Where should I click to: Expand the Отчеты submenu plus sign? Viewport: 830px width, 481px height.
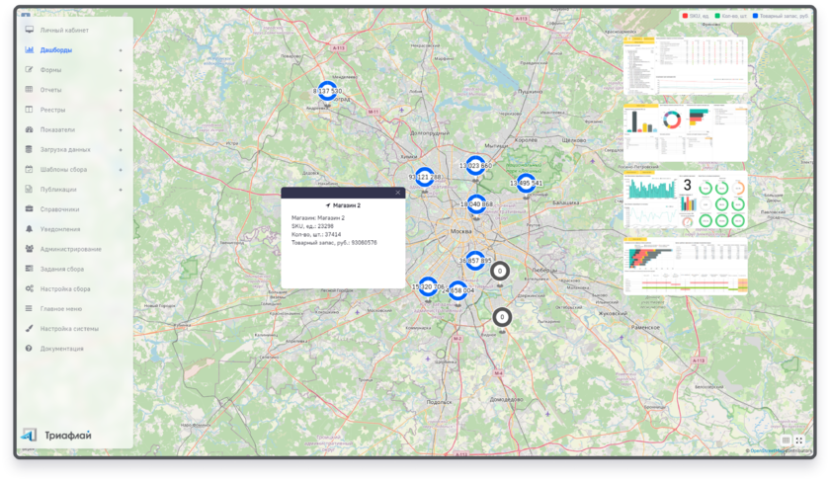click(x=121, y=90)
